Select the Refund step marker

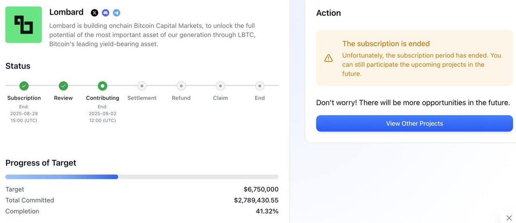point(181,86)
